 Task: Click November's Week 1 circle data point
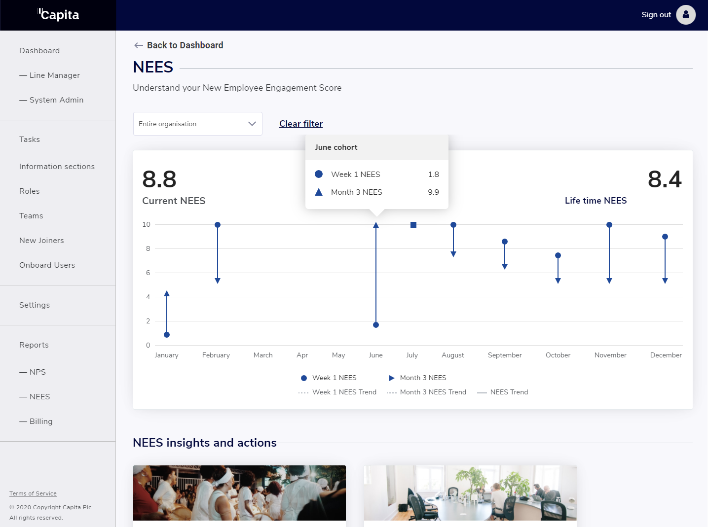609,225
